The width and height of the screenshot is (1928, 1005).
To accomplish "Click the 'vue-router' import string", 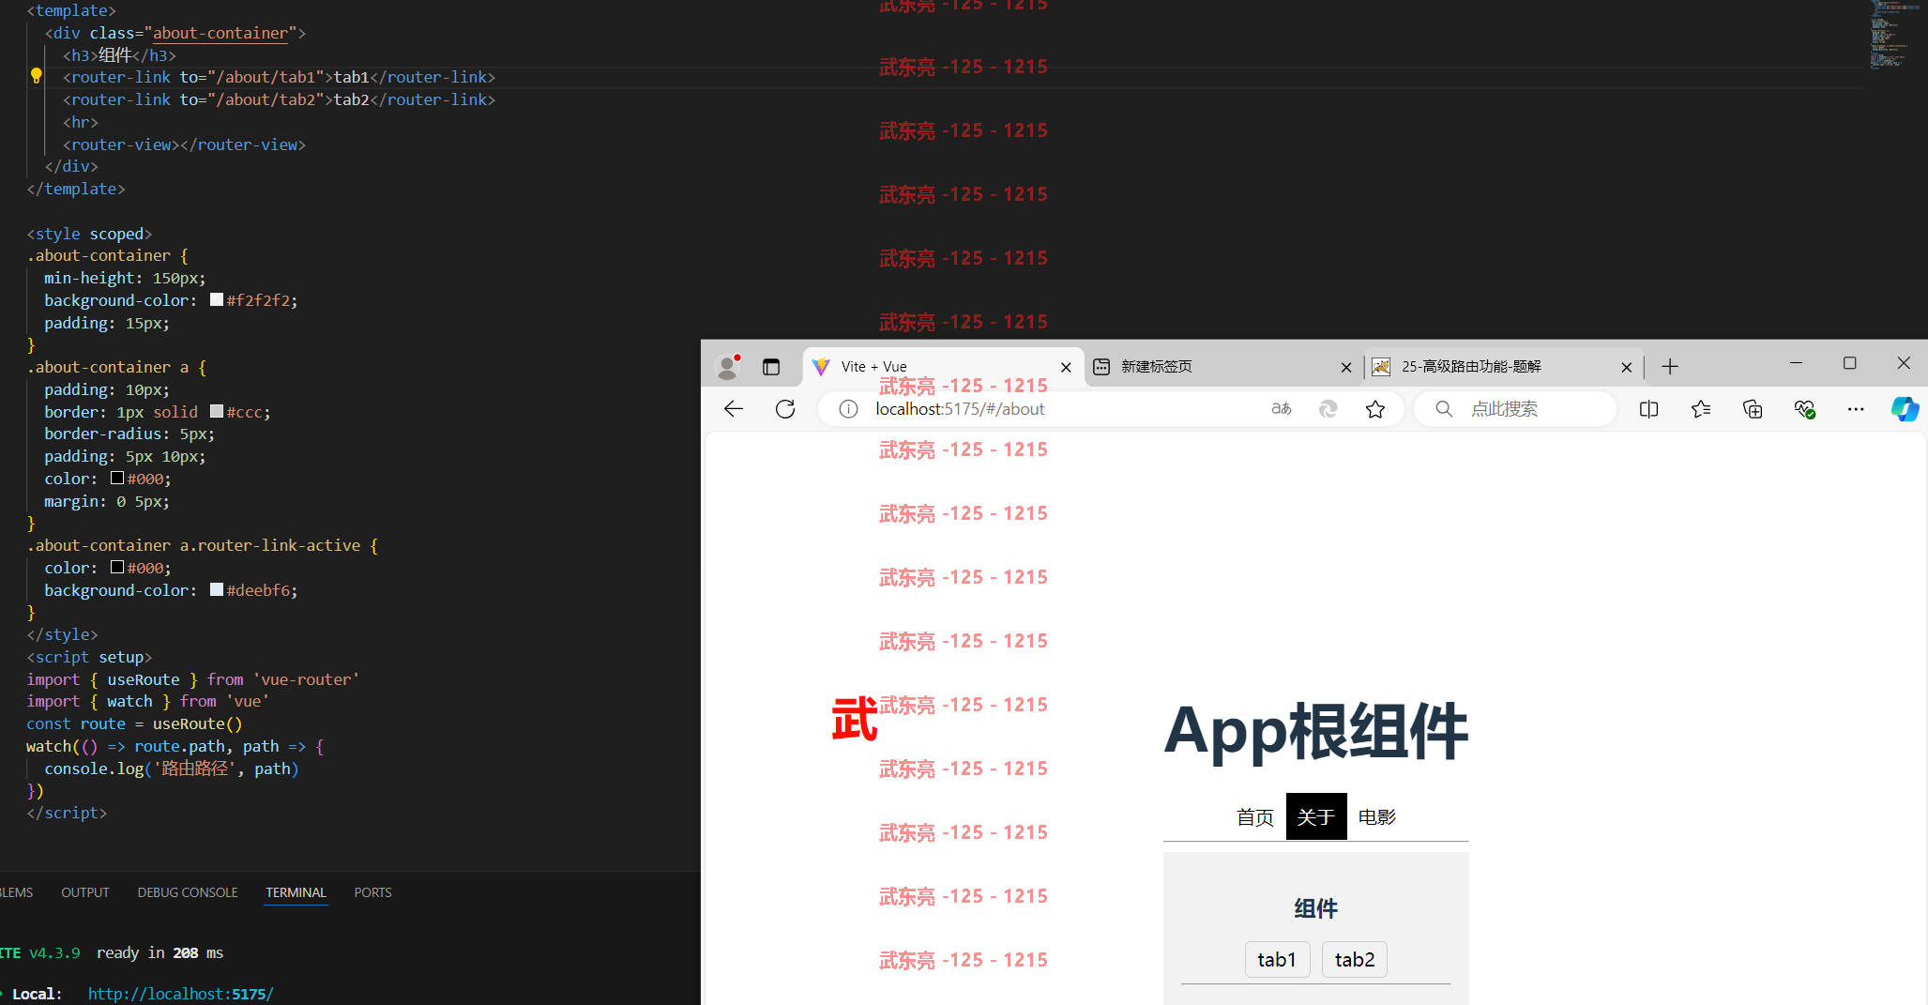I will point(306,679).
